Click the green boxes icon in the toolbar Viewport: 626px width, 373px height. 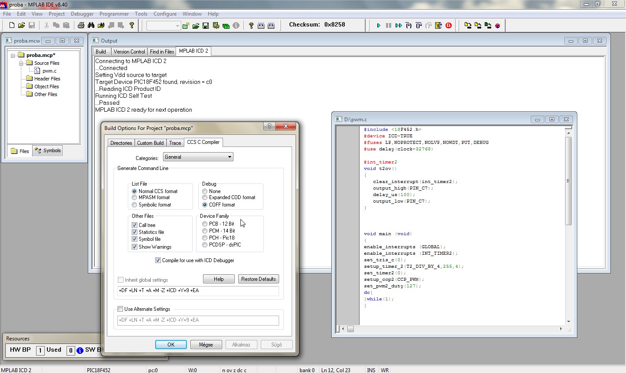coord(226,26)
